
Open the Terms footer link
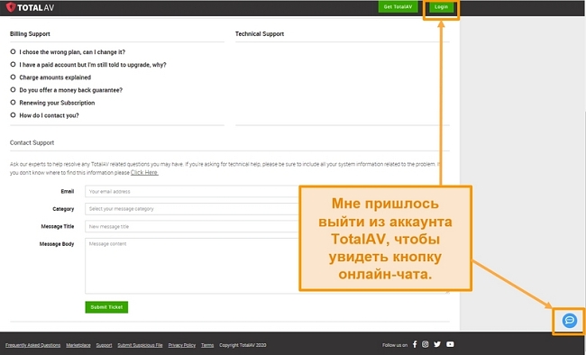pos(207,345)
